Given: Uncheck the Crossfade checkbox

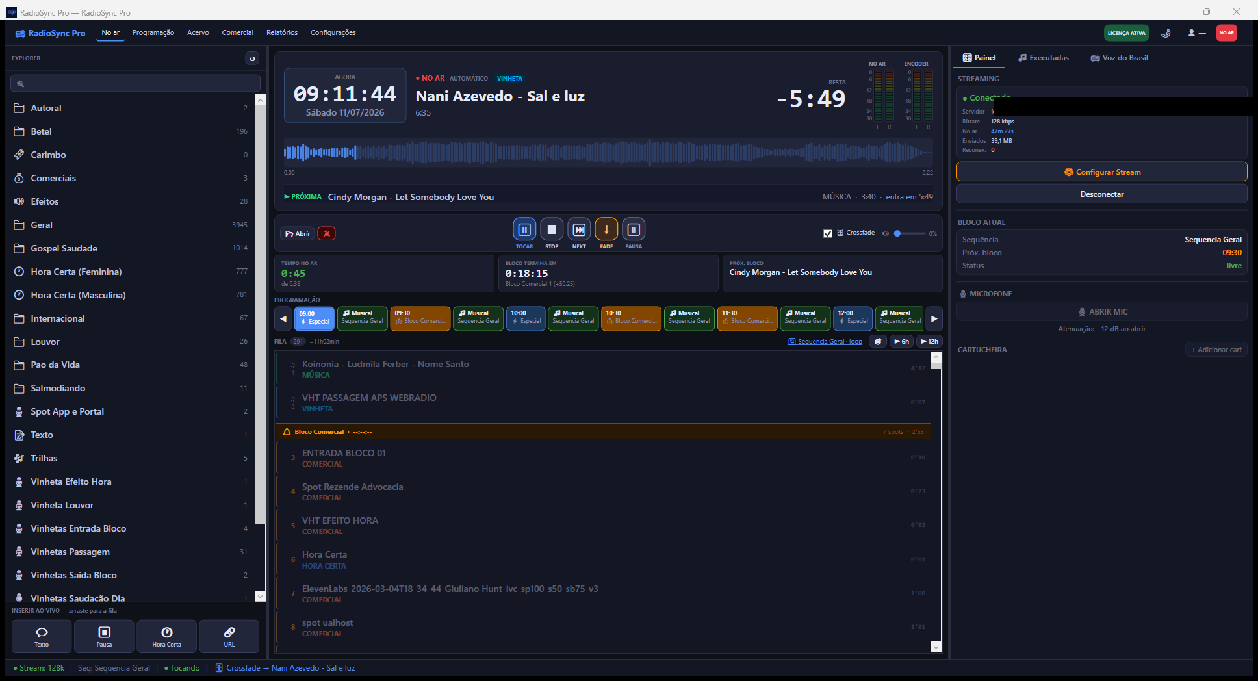Looking at the screenshot, I should 828,233.
